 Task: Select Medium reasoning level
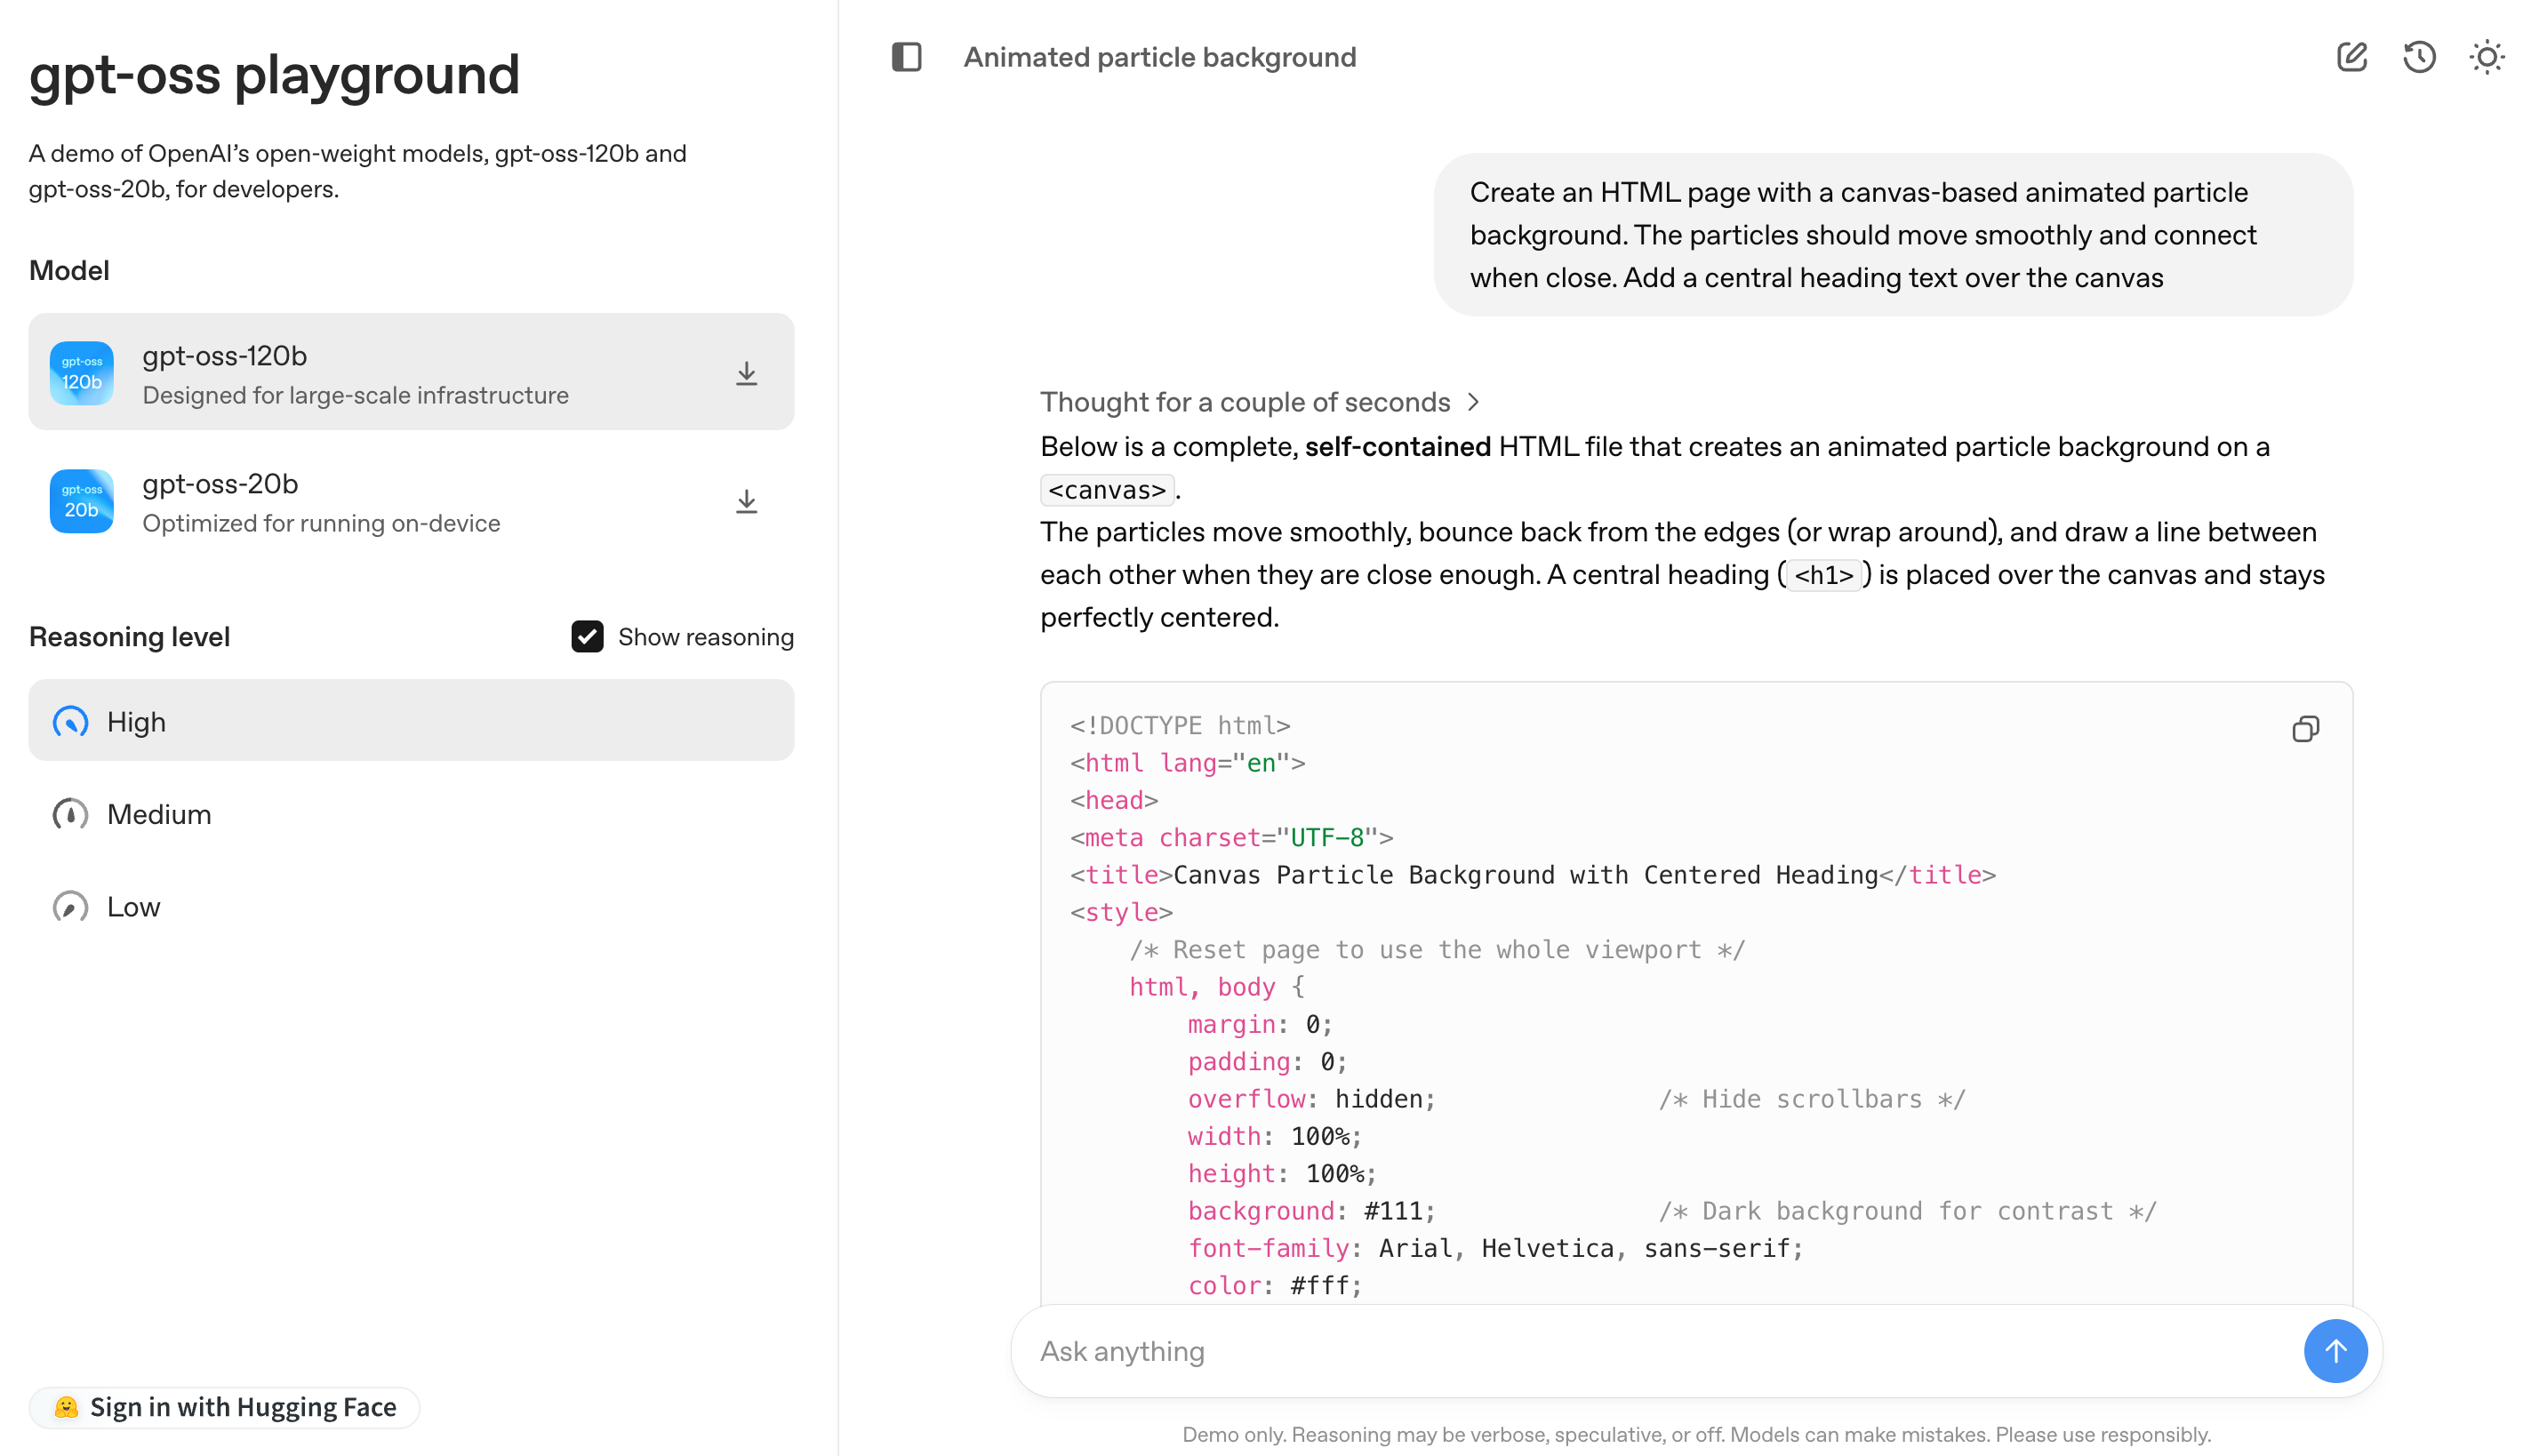tap(158, 814)
